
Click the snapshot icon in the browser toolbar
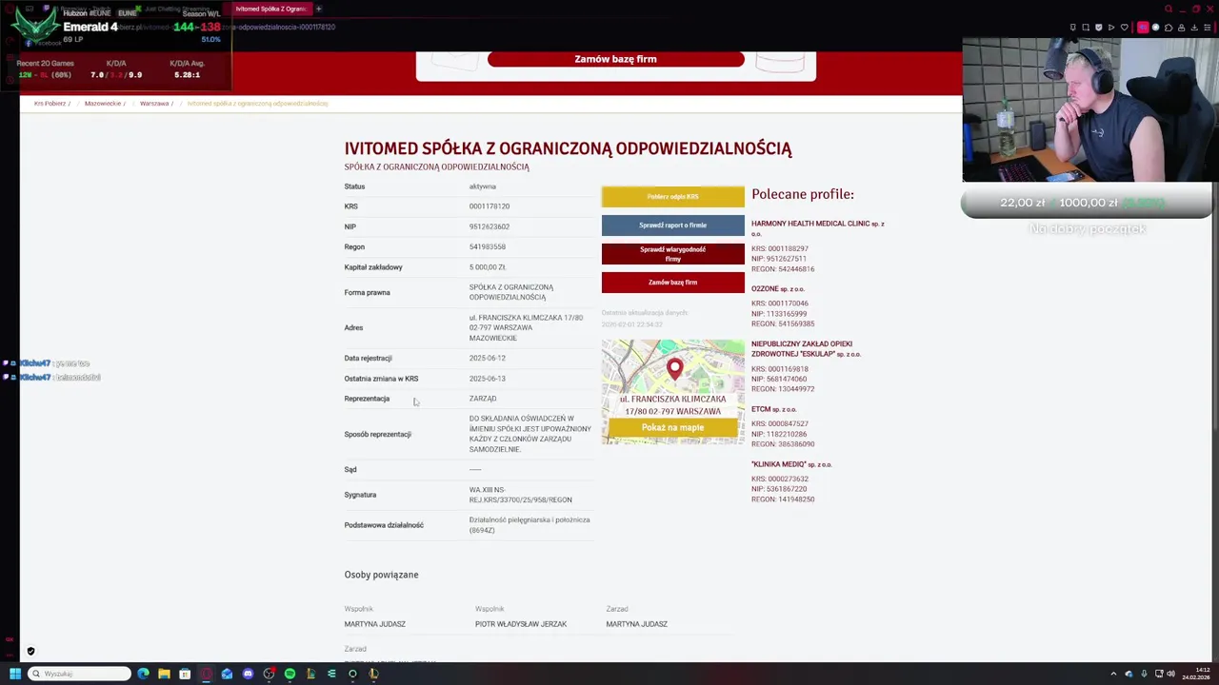pyautogui.click(x=1087, y=28)
